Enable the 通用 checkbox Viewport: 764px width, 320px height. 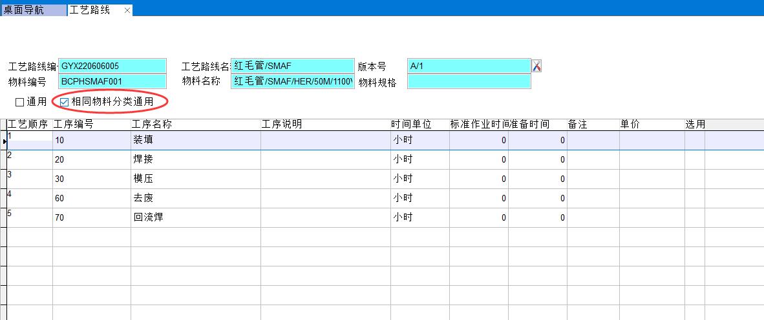[20, 102]
